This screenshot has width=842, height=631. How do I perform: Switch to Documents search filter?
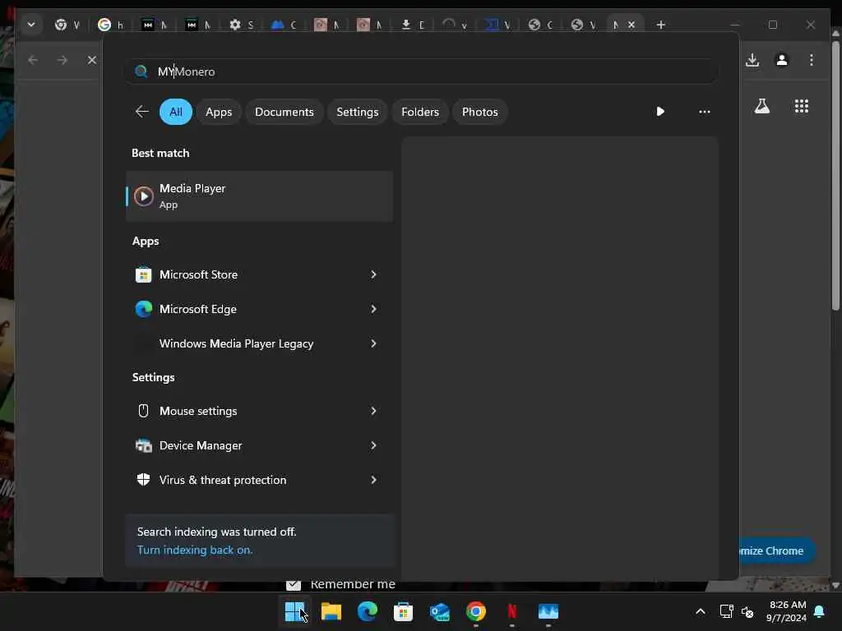point(284,112)
